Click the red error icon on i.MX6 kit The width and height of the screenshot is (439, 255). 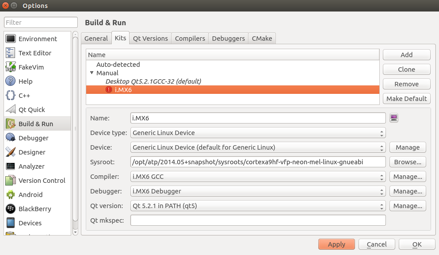108,90
